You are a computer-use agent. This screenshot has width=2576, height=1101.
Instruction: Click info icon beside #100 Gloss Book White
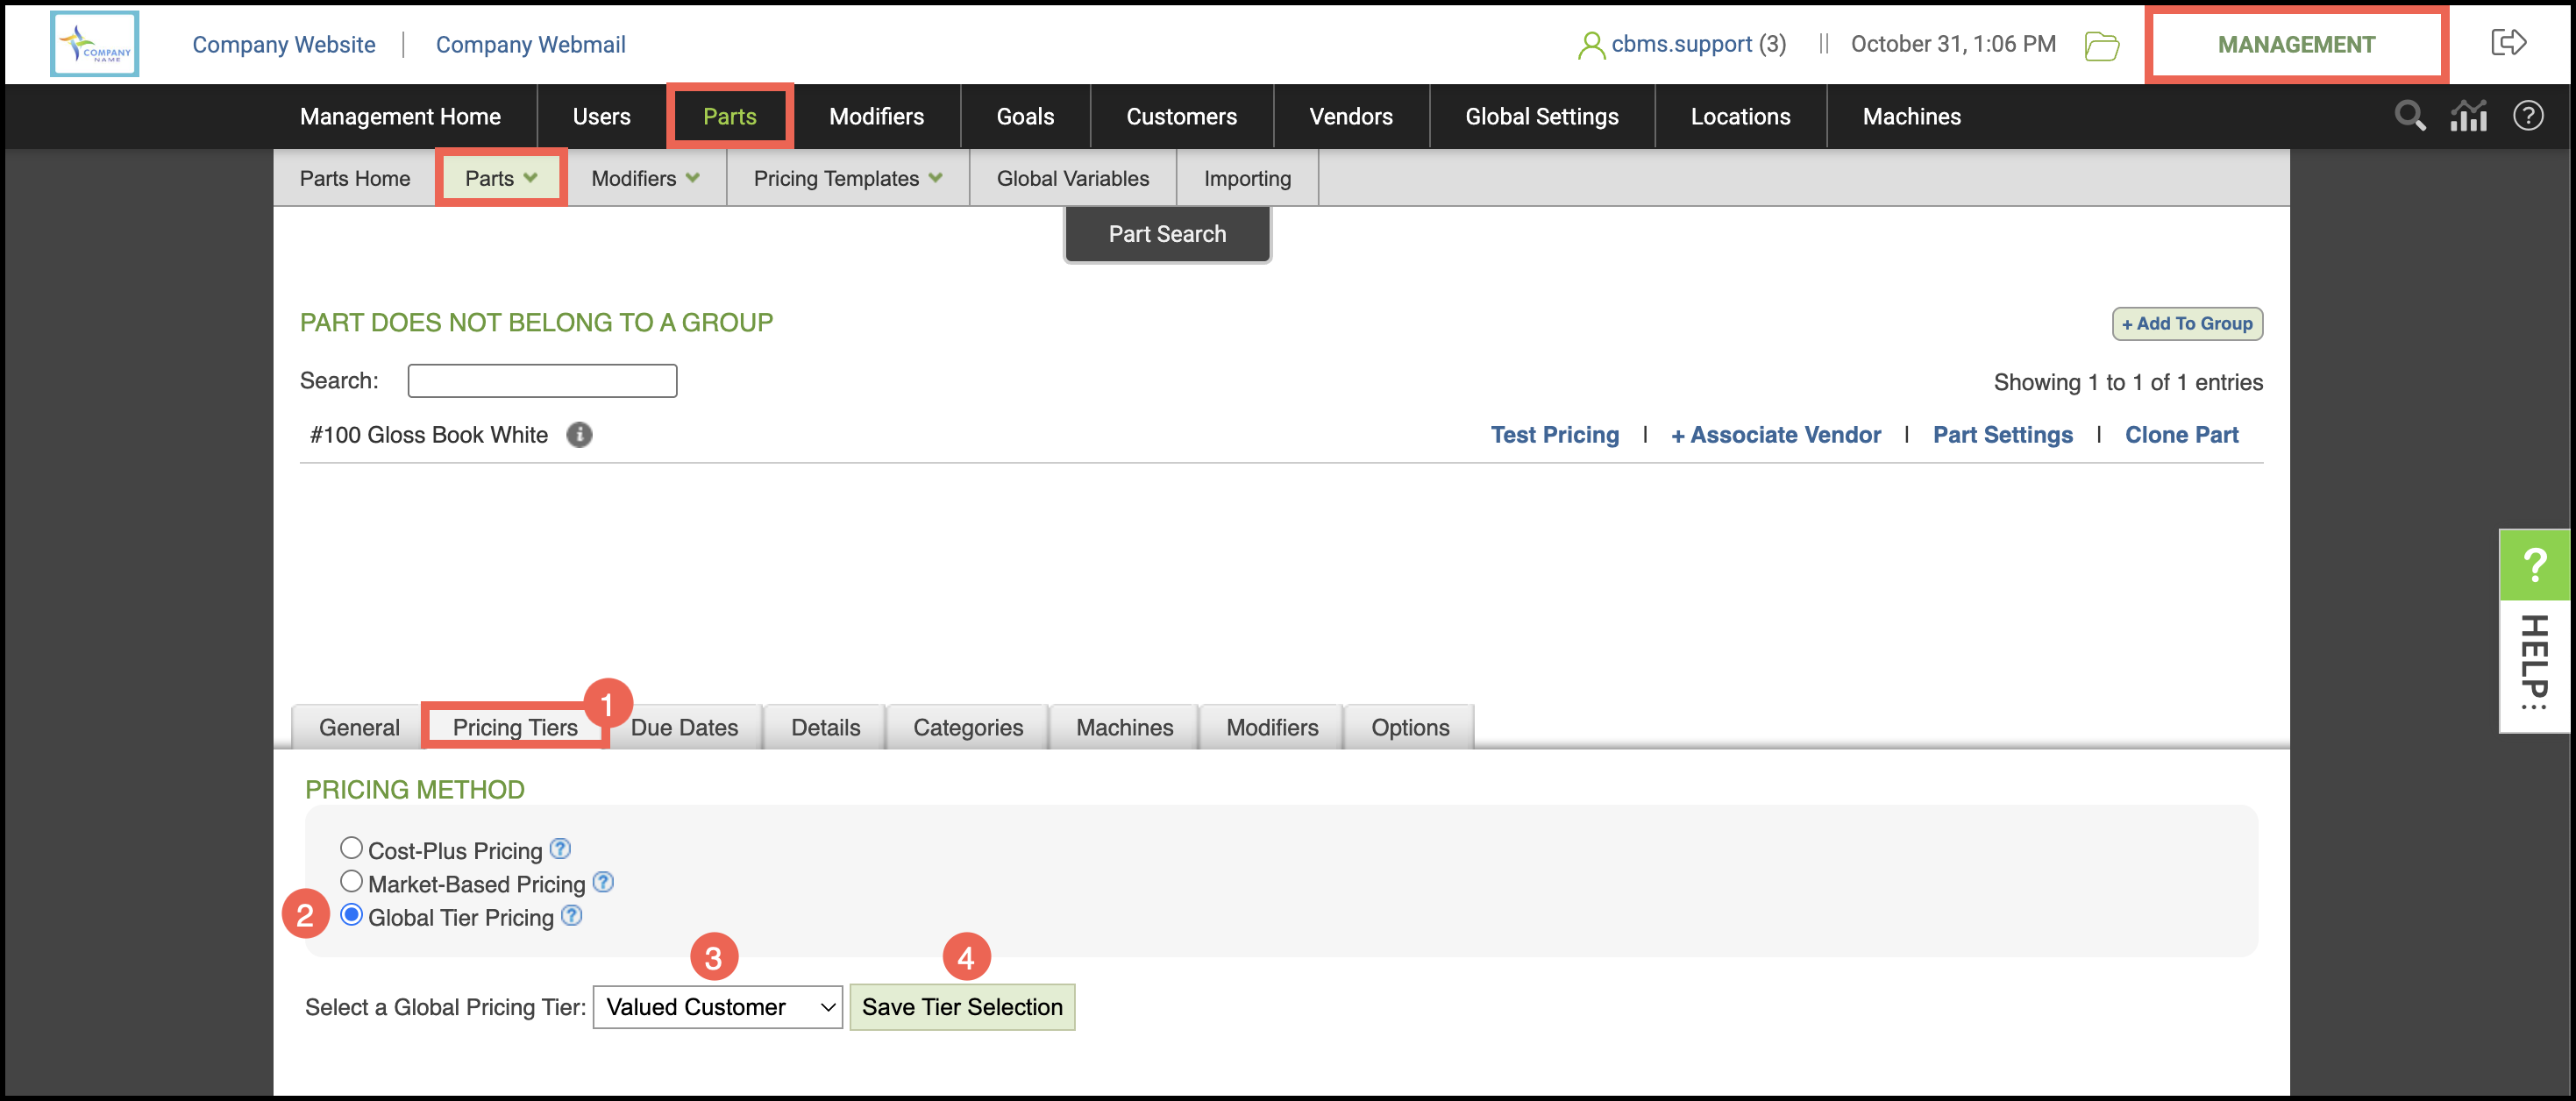[579, 435]
